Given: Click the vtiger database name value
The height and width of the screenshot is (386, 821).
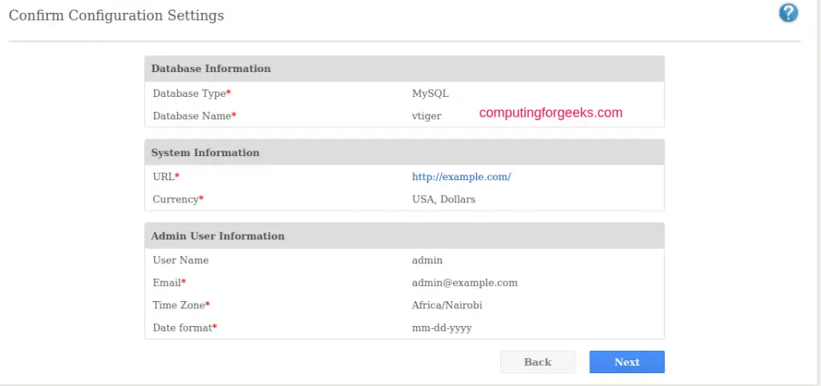Looking at the screenshot, I should point(427,116).
